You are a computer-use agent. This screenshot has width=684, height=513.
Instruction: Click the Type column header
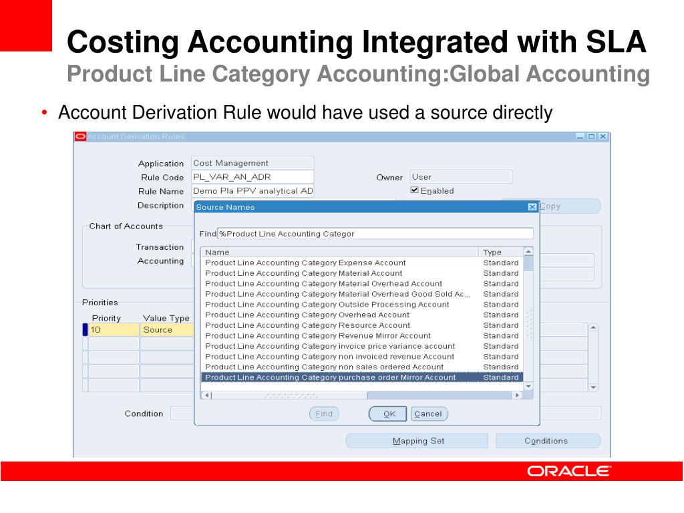point(501,252)
